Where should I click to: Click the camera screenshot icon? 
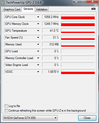(93, 9)
